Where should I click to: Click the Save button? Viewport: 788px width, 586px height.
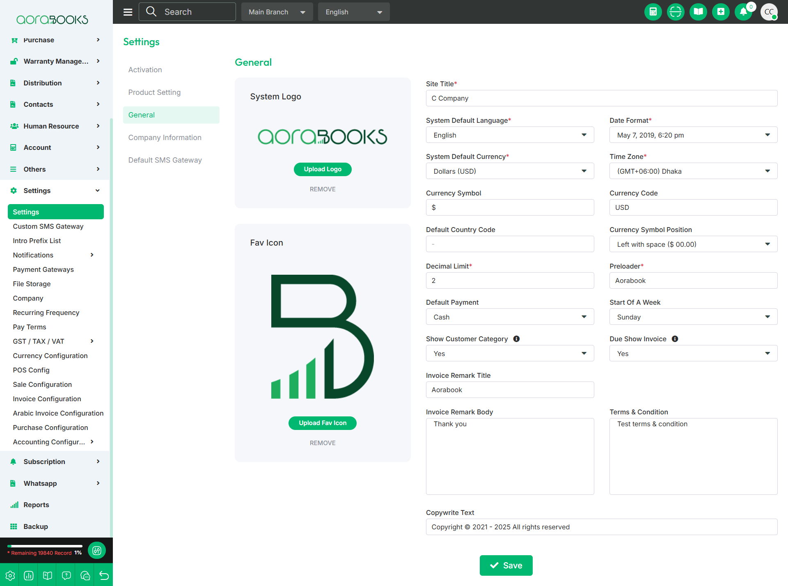[506, 565]
